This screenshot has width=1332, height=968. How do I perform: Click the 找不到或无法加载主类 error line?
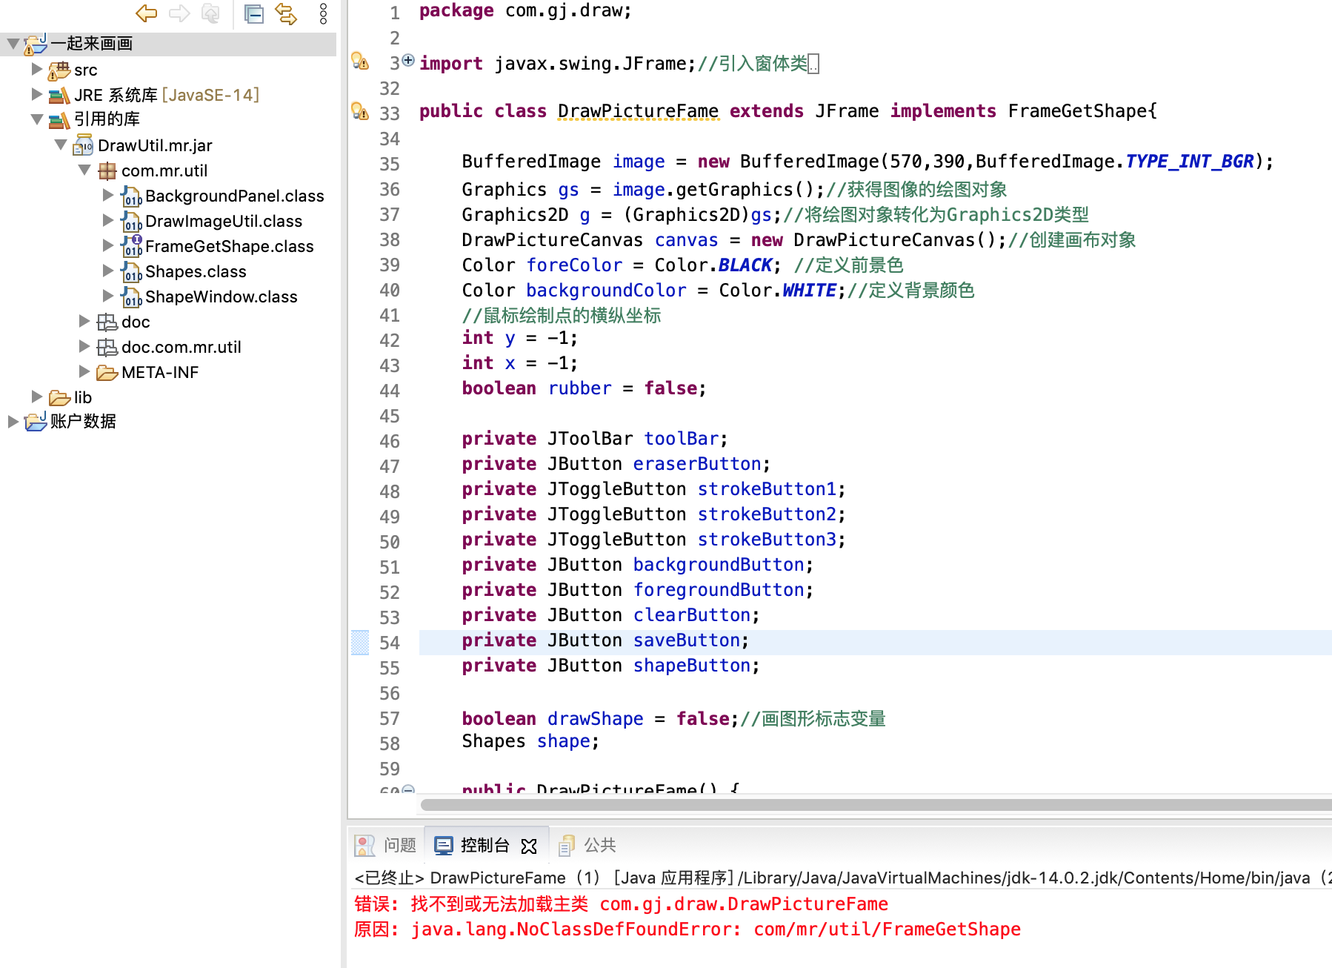tap(621, 904)
